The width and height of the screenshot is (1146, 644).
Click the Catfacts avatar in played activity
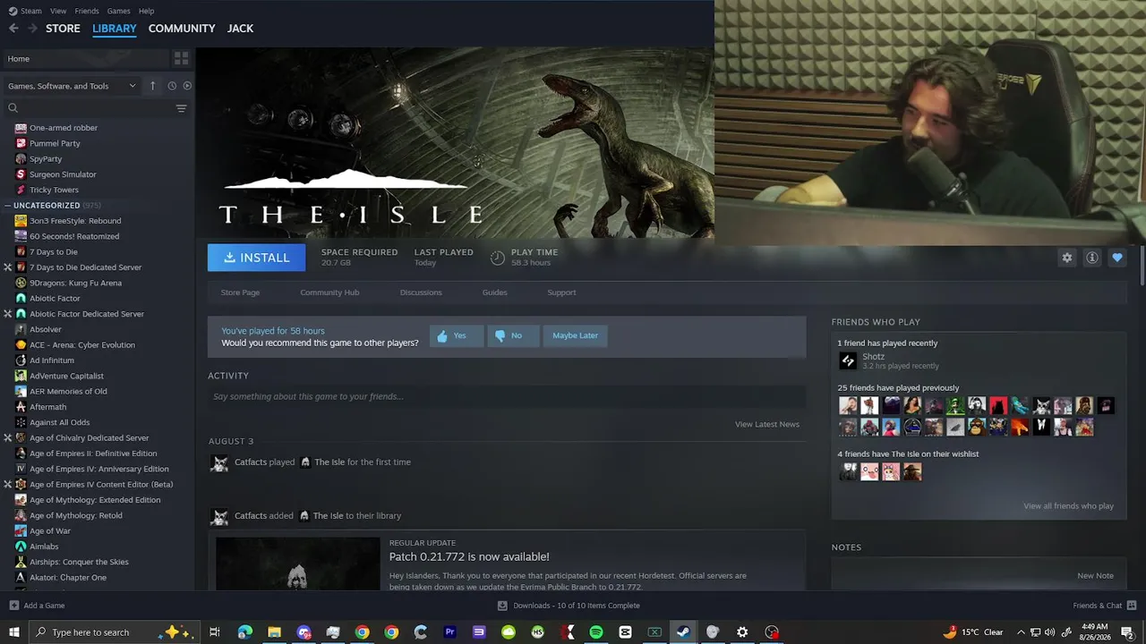point(218,463)
